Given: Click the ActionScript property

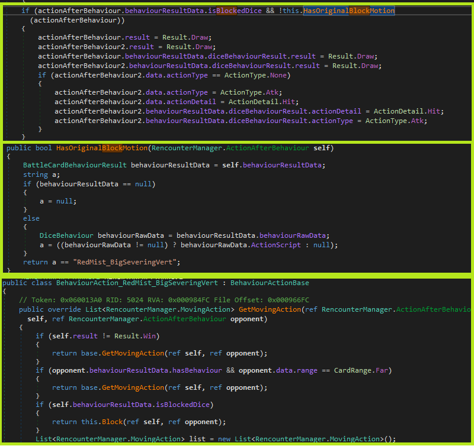Looking at the screenshot, I should click(x=276, y=245).
